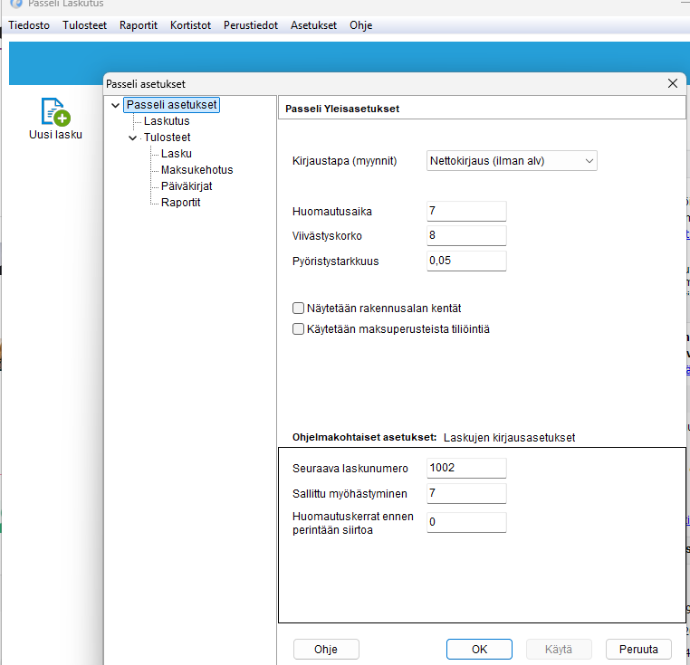The width and height of the screenshot is (690, 665).
Task: Open the Perustiedot menu
Action: 251,25
